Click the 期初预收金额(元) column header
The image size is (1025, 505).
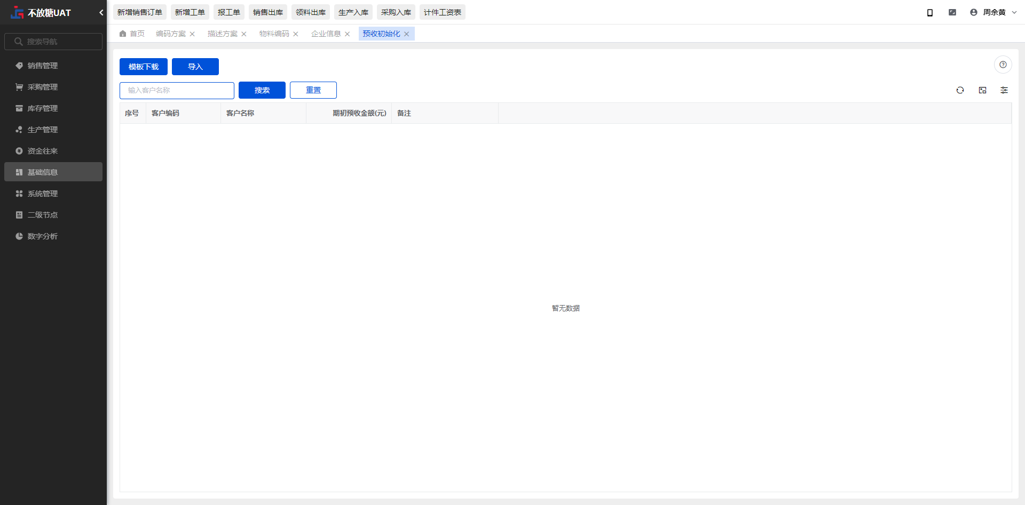pyautogui.click(x=349, y=113)
